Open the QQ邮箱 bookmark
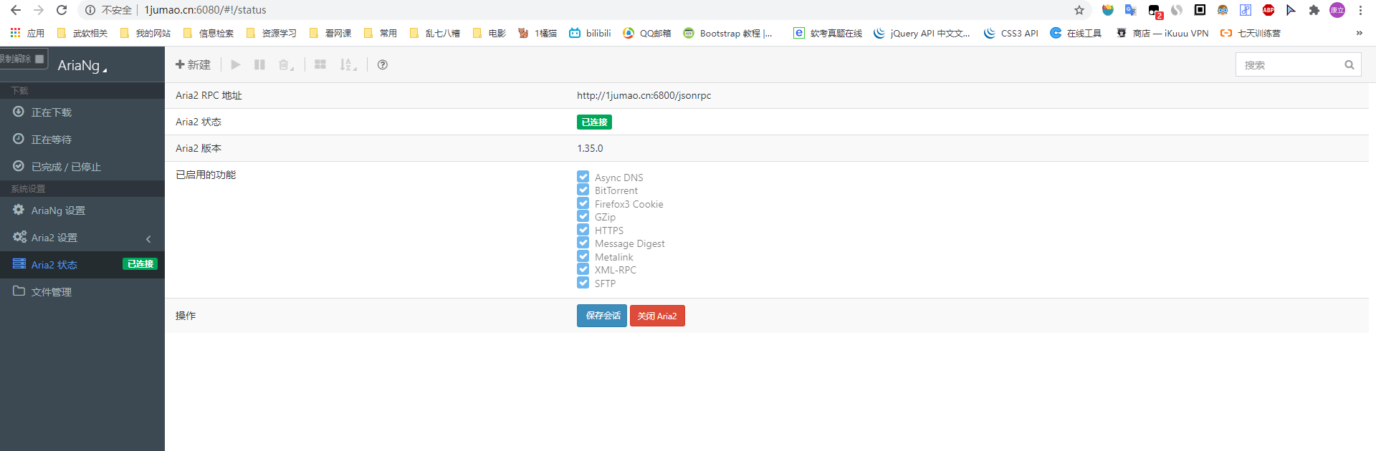This screenshot has width=1376, height=451. tap(647, 33)
